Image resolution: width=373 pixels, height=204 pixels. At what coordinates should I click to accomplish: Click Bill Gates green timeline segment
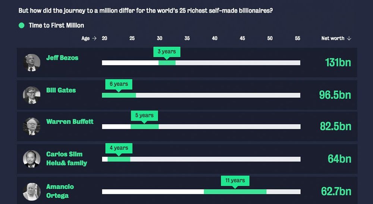point(119,95)
